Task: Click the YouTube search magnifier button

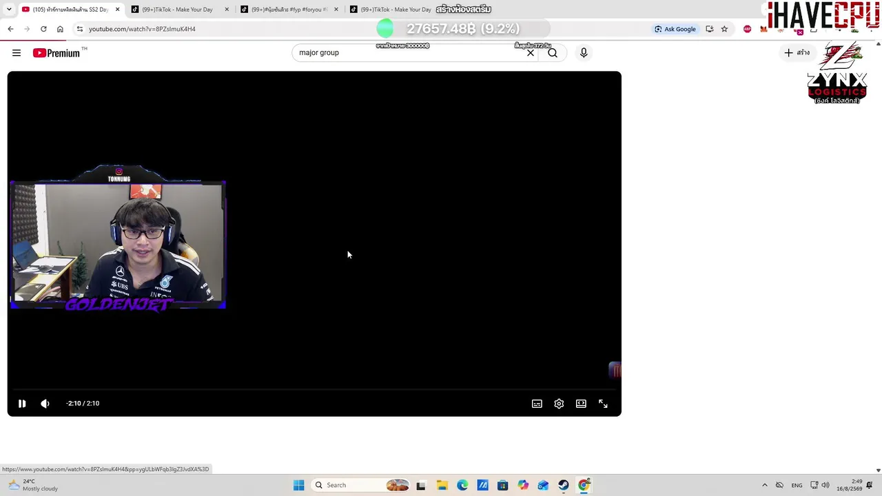Action: (553, 52)
